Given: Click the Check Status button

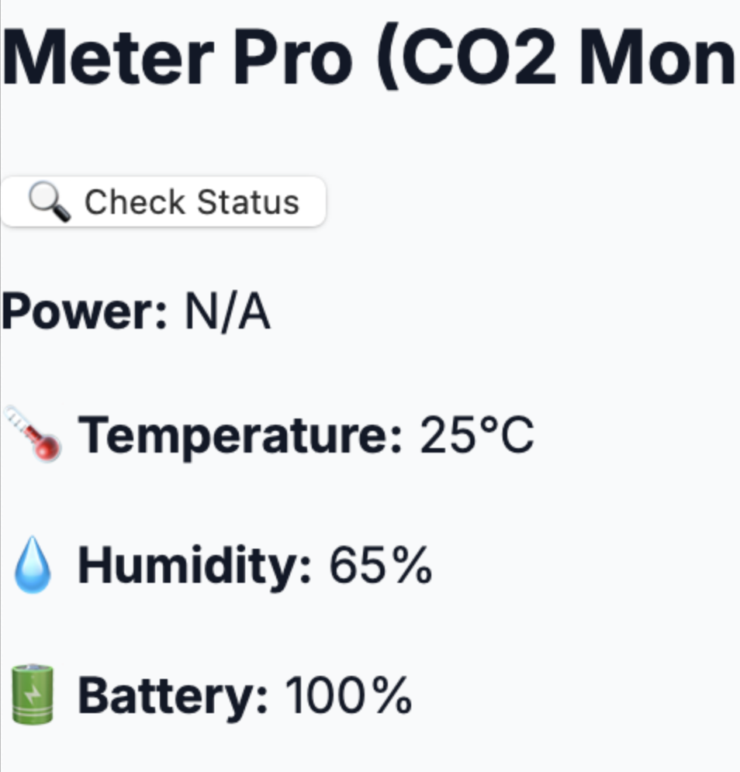Looking at the screenshot, I should pos(163,202).
